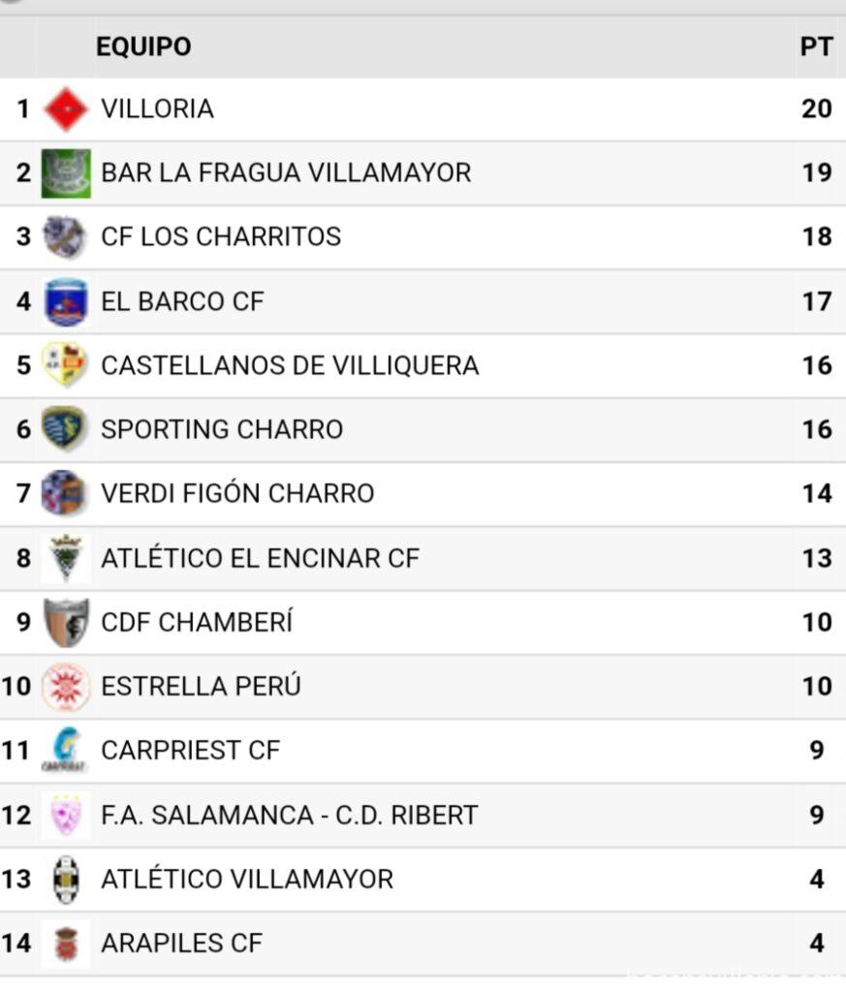
Task: Click Villoria's 20 points value
Action: [x=816, y=108]
